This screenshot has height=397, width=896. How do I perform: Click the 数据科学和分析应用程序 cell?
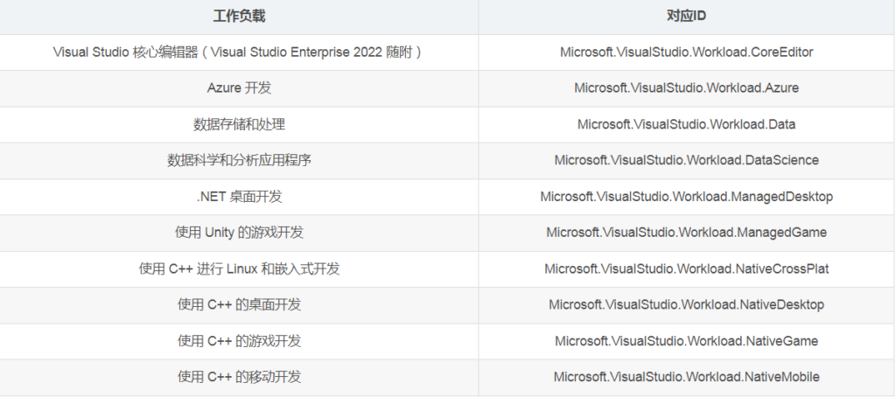click(x=239, y=161)
